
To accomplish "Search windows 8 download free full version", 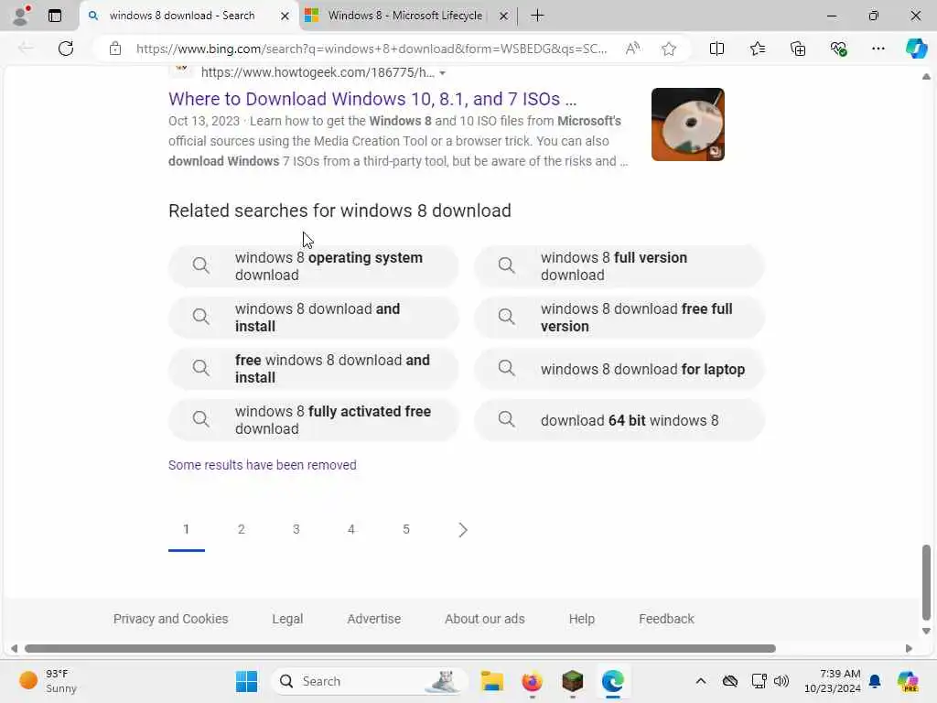I will point(619,318).
